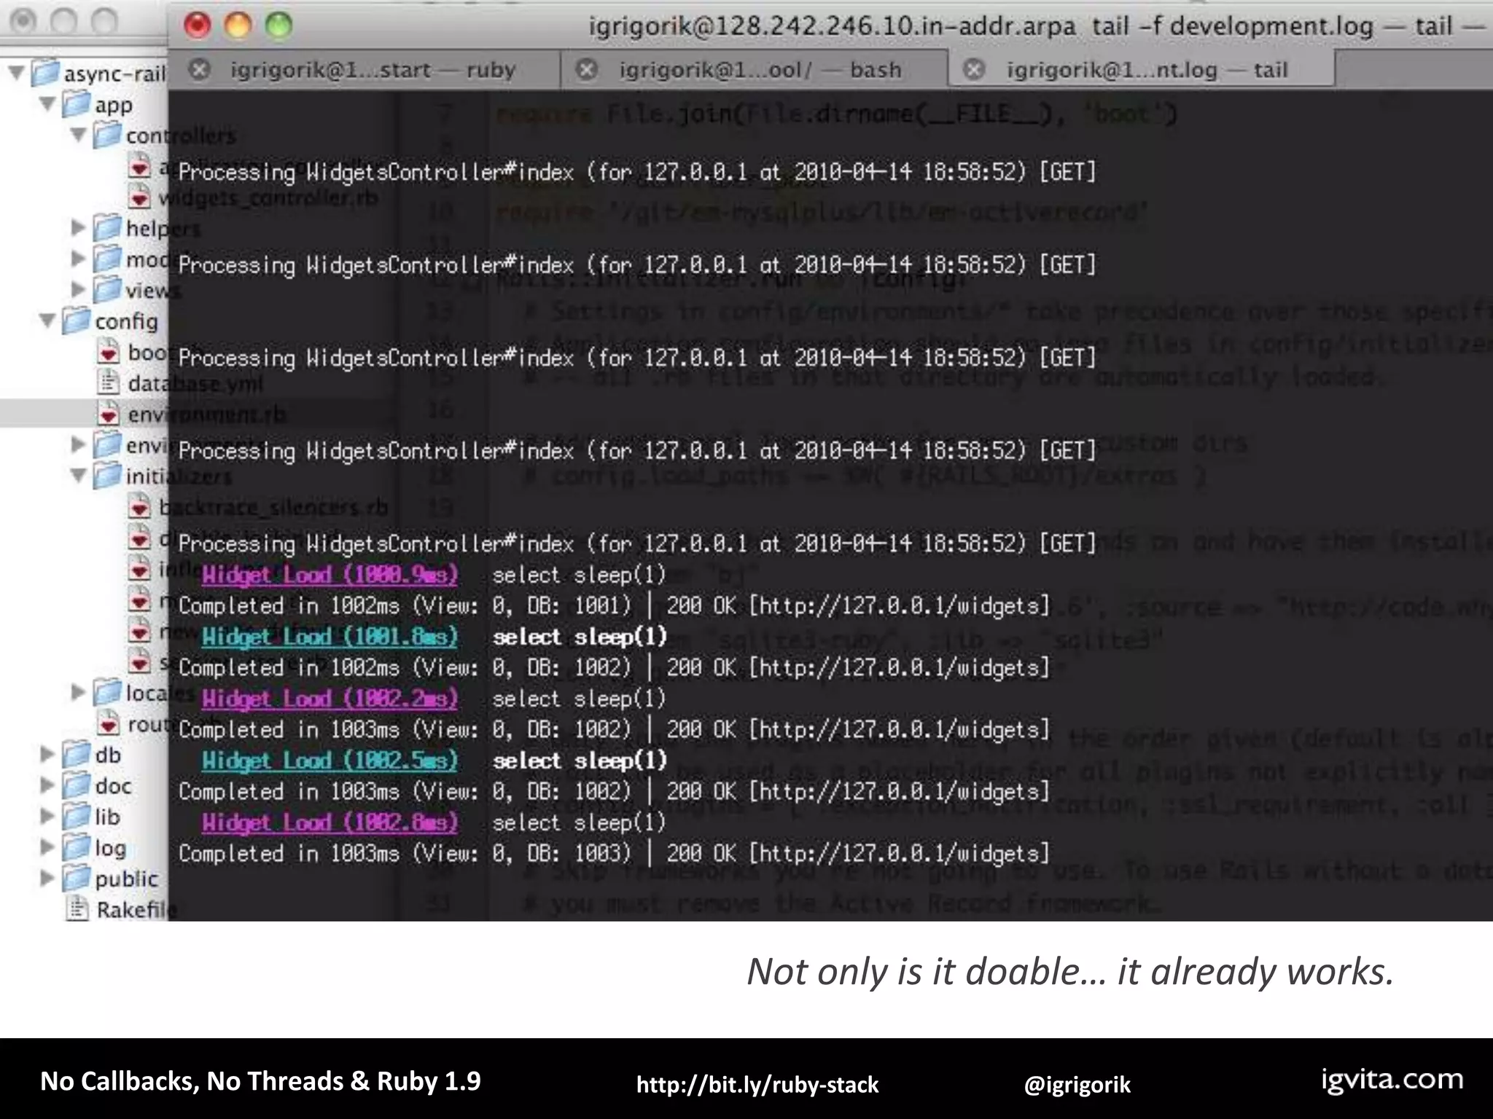Expand the views folder triangle

(x=79, y=289)
